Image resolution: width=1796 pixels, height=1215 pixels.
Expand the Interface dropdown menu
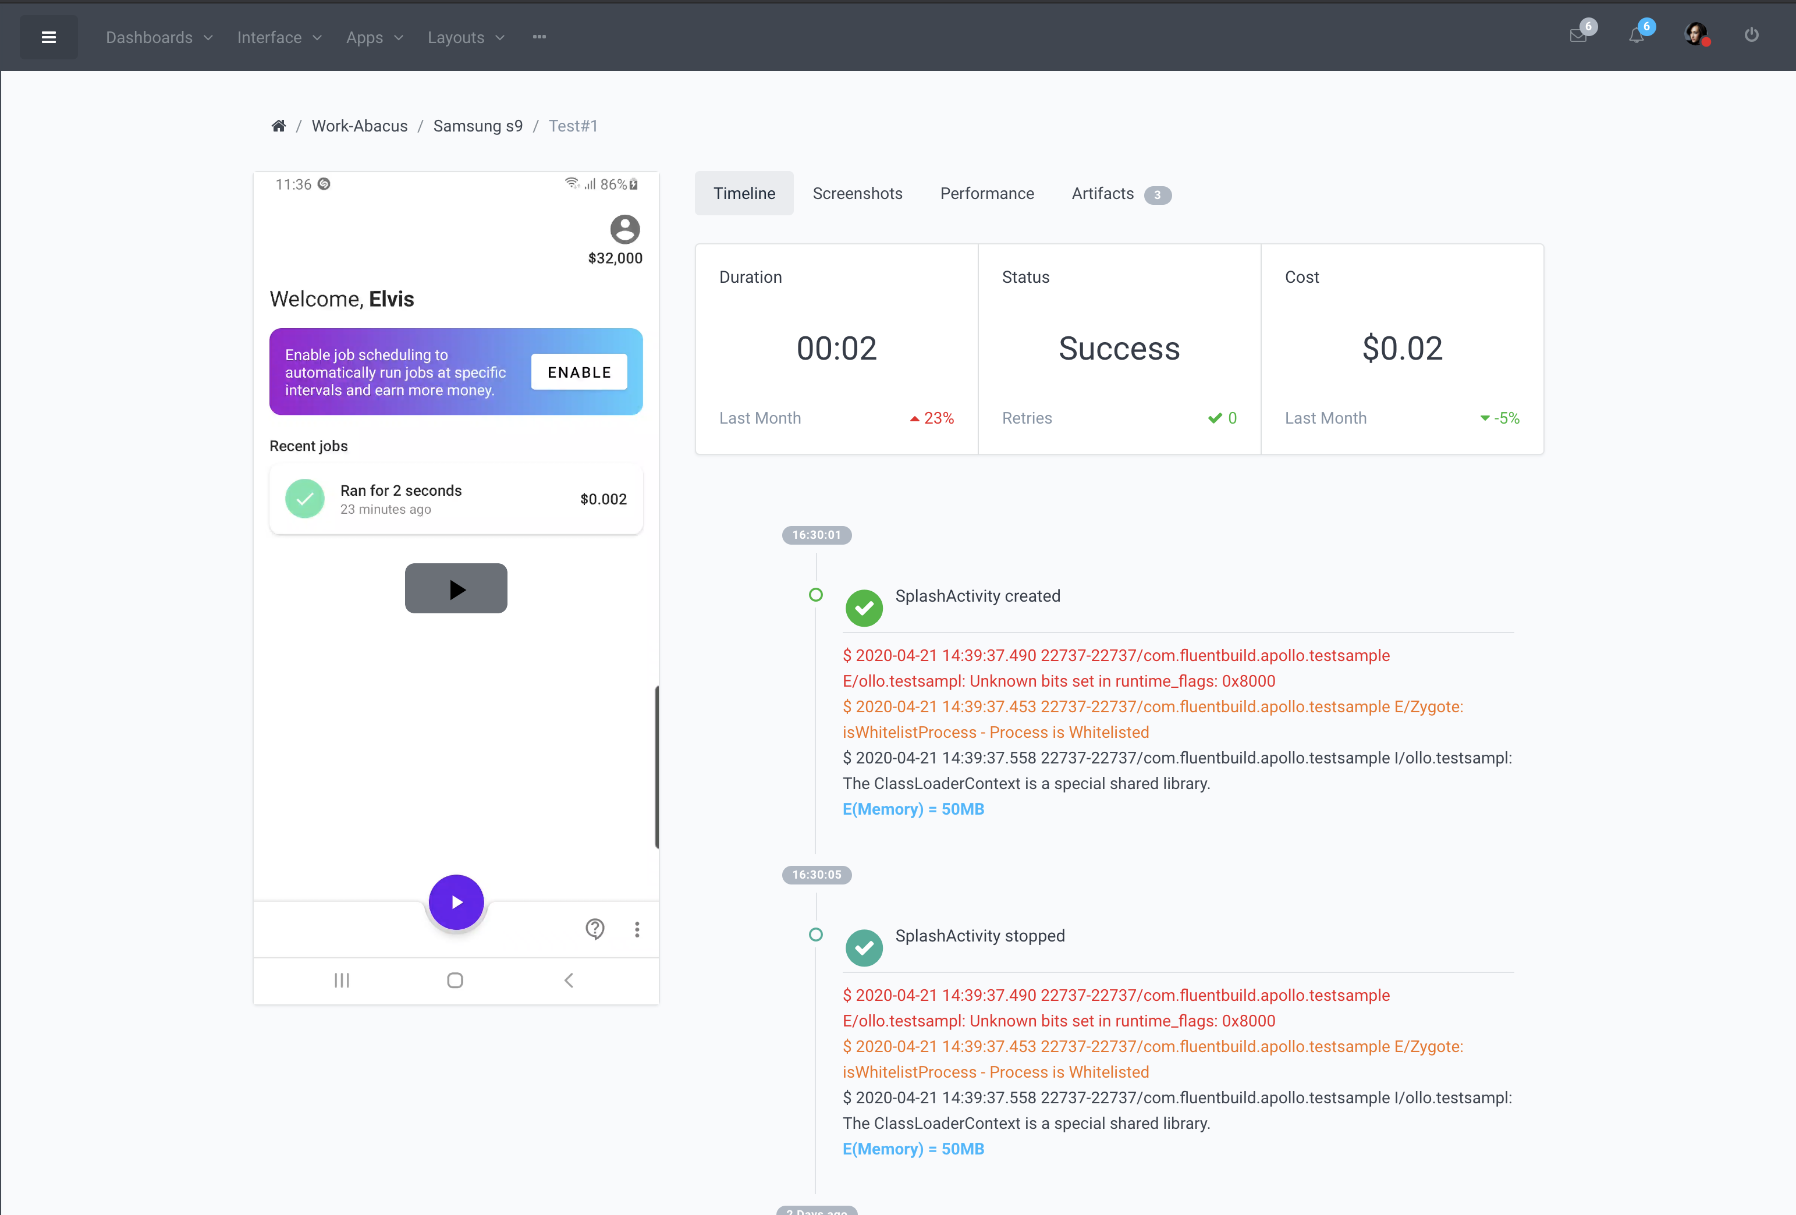click(278, 37)
